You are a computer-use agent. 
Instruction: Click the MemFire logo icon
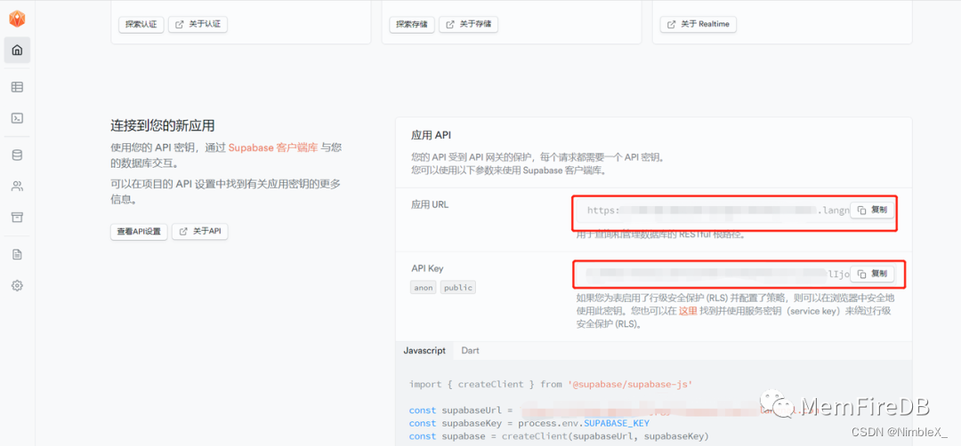click(17, 19)
